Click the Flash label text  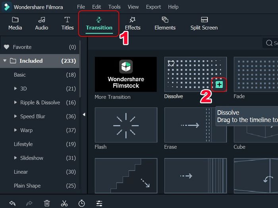tap(100, 147)
